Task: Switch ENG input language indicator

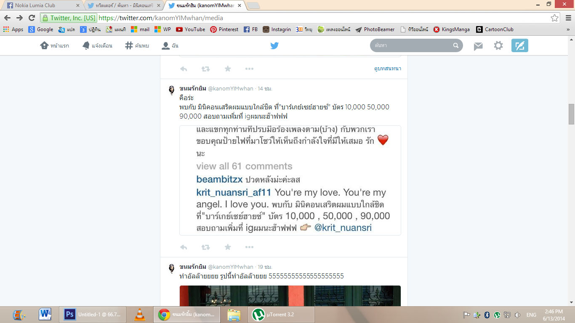Action: tap(531, 315)
